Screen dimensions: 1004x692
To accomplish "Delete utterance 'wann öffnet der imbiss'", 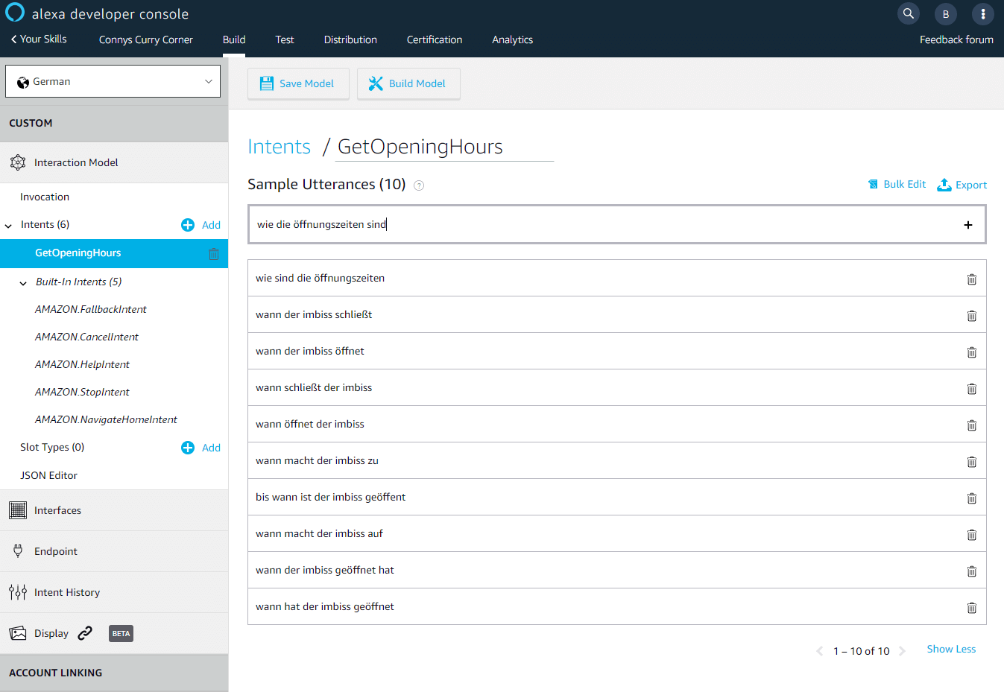I will [x=972, y=425].
